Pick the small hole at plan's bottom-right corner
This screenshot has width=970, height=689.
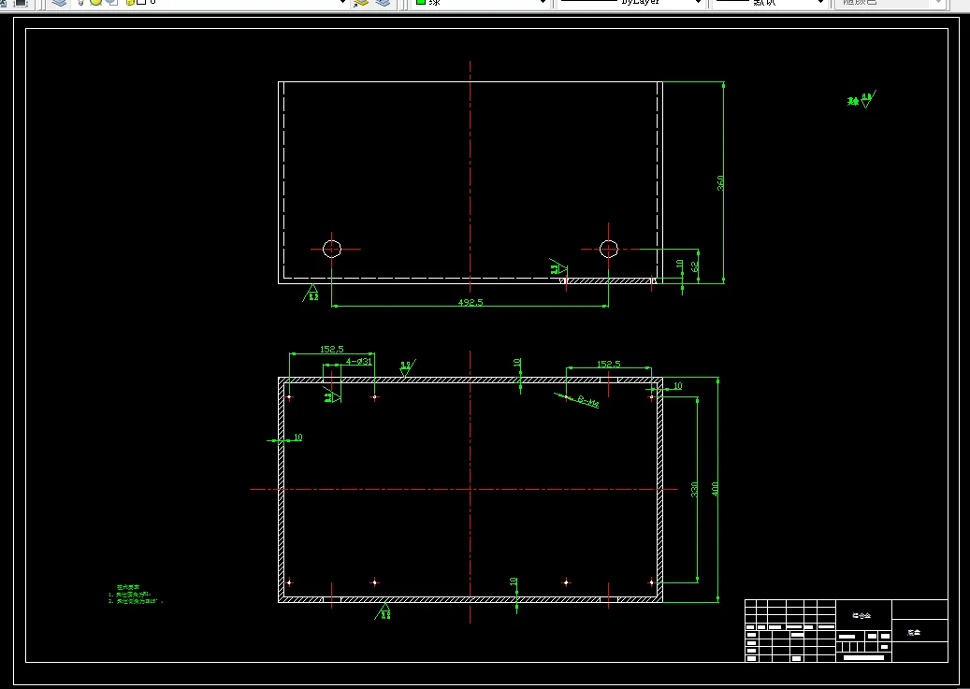[651, 582]
